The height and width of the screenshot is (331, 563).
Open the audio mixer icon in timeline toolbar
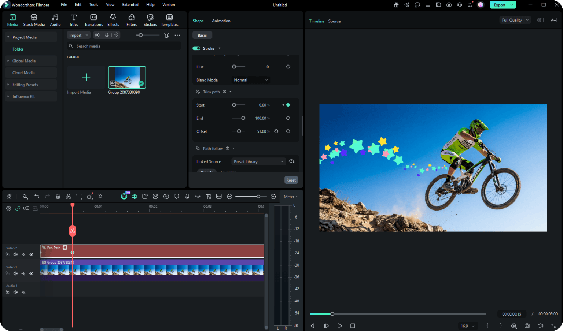coord(198,197)
